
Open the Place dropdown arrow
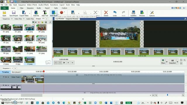point(167,62)
